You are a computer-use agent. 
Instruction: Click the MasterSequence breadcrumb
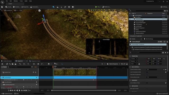(114, 64)
